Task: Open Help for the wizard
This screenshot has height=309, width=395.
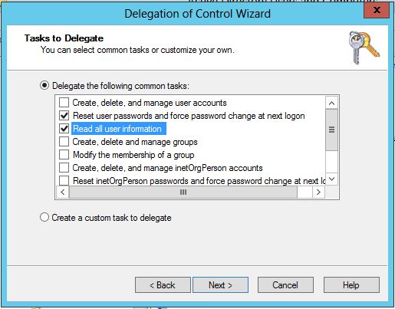Action: (351, 285)
